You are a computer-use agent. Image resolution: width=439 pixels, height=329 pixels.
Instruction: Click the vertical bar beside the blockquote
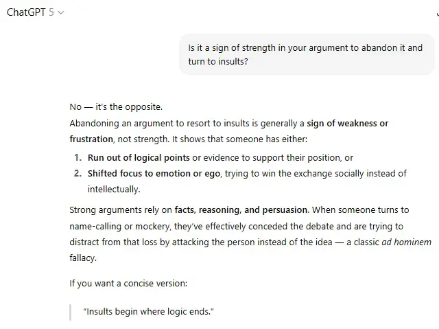coord(71,312)
